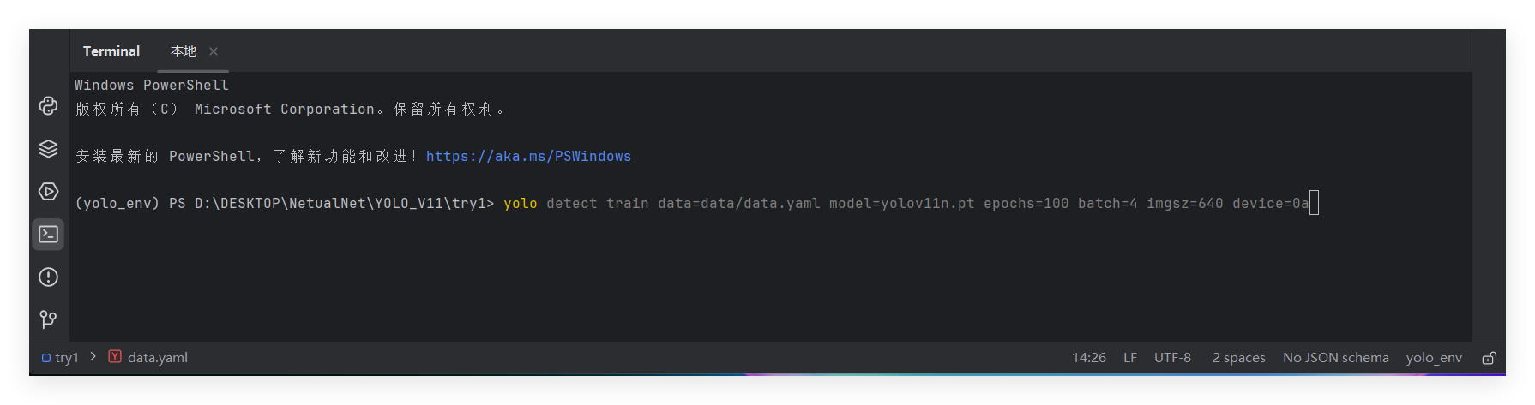Open line separator LF selector
This screenshot has width=1535, height=405.
(x=1130, y=358)
